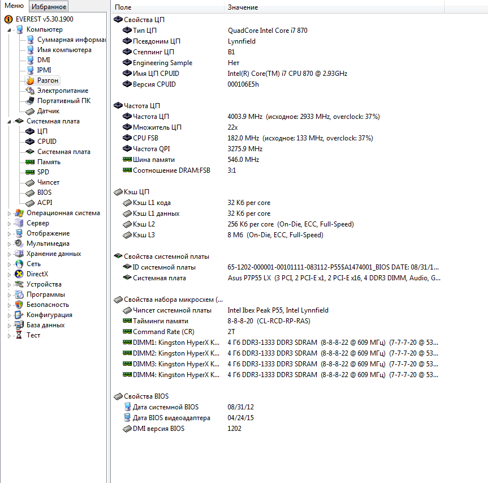Expand the Программы tree node
The image size is (488, 483).
click(x=10, y=295)
